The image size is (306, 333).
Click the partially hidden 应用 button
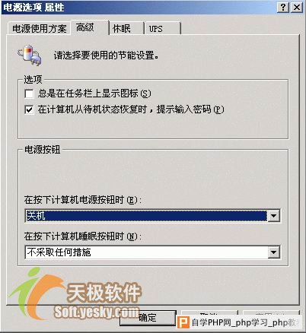tap(271, 313)
